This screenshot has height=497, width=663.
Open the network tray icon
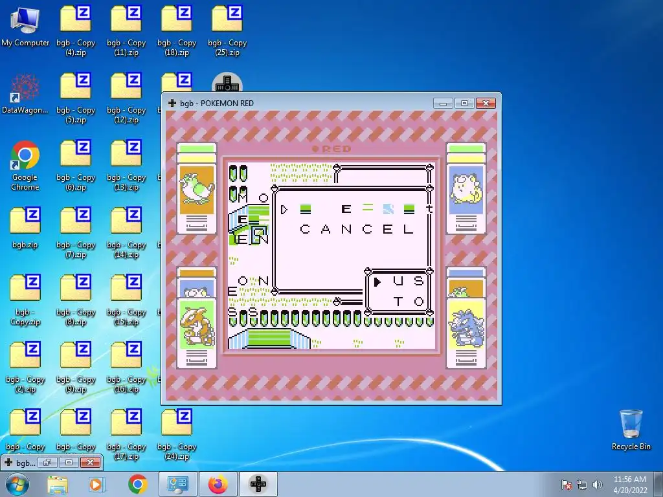(582, 485)
